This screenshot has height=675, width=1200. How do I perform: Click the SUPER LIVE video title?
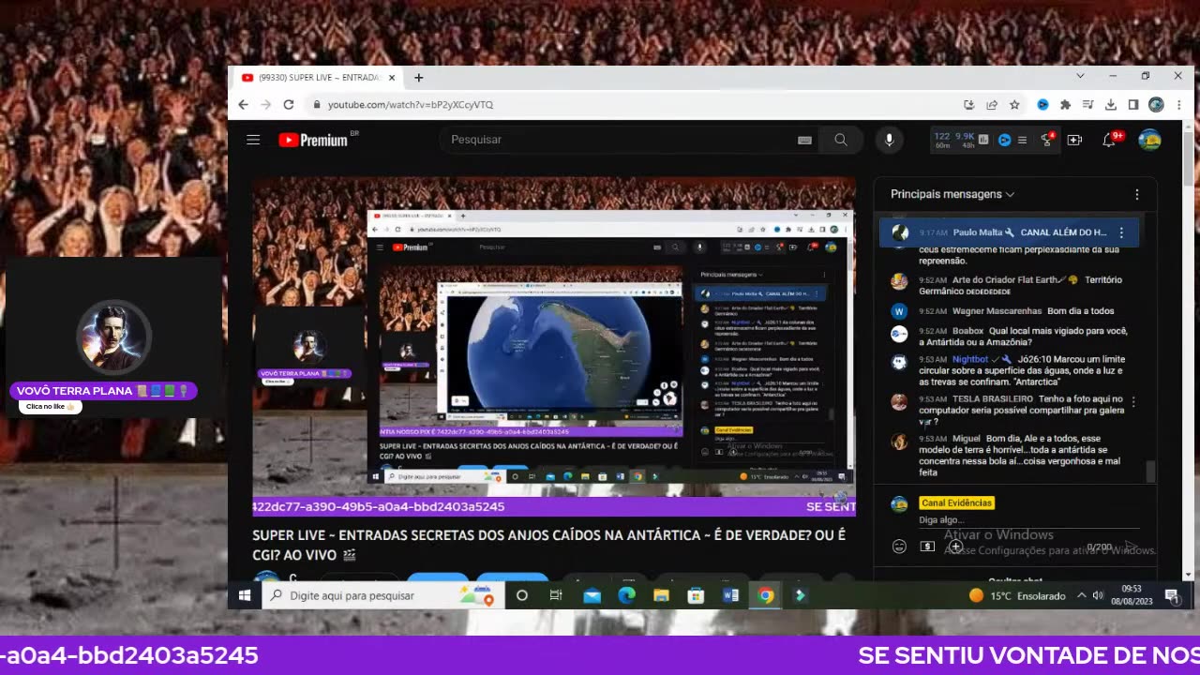pos(548,545)
